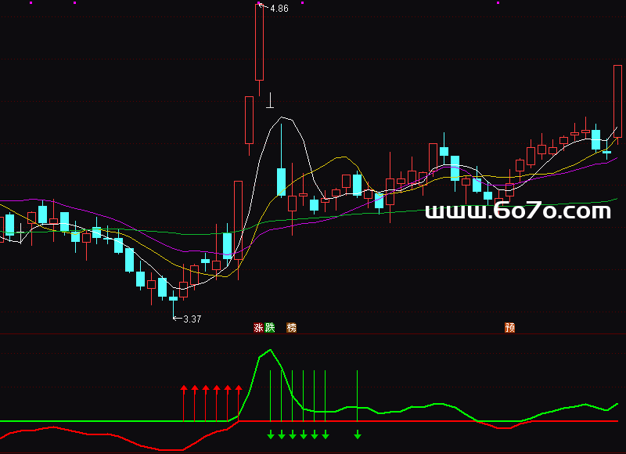The height and width of the screenshot is (454, 626).
Task: Click the first red up arrow signal
Action: click(184, 402)
